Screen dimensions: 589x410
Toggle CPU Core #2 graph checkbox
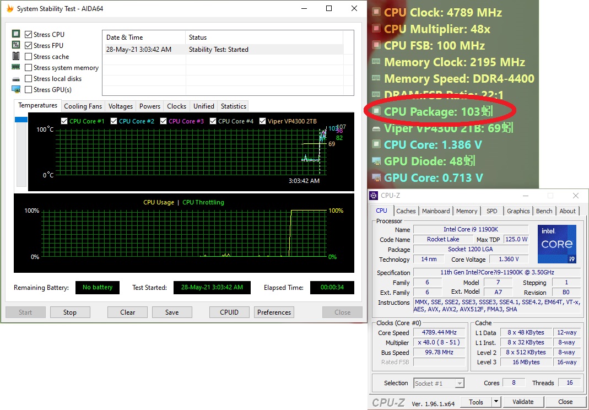pyautogui.click(x=114, y=121)
